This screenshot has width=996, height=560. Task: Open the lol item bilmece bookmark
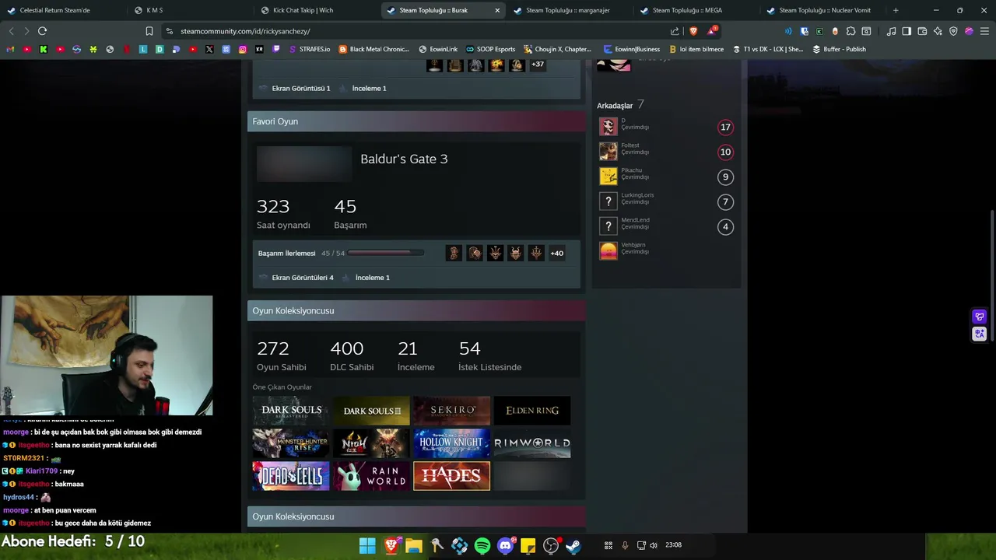tap(696, 49)
